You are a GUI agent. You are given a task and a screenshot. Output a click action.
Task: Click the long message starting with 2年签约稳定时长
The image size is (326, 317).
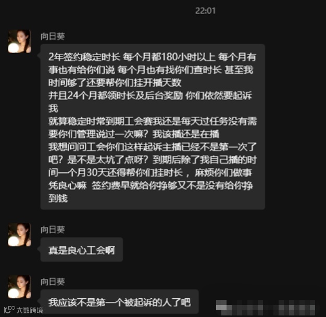coord(153,127)
